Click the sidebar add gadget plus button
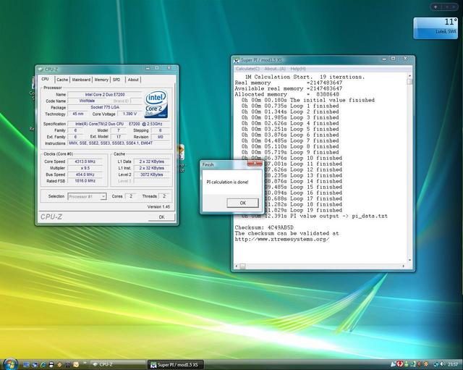Screen dimensions: 463x370 [x=436, y=7]
